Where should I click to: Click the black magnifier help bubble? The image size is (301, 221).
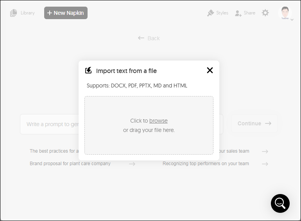click(x=280, y=203)
